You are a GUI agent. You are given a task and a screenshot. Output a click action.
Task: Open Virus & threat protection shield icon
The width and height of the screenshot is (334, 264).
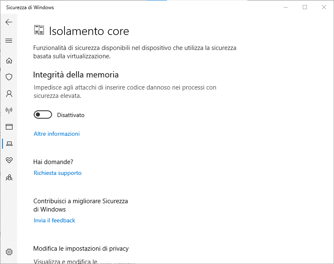coord(9,77)
